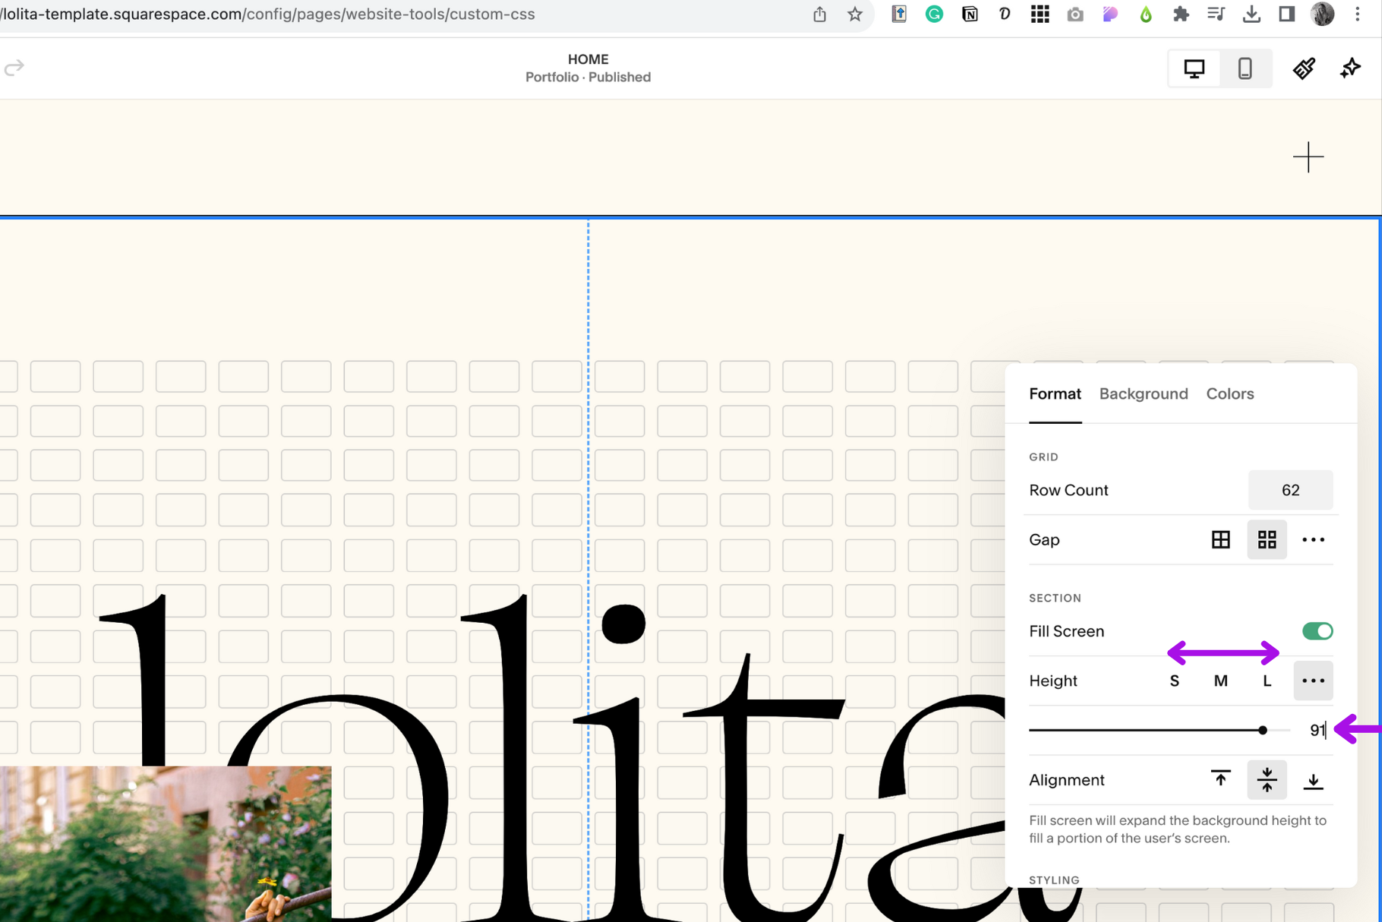Image resolution: width=1382 pixels, height=922 pixels.
Task: Open the puzzle-piece Extensions menu
Action: (x=1181, y=14)
